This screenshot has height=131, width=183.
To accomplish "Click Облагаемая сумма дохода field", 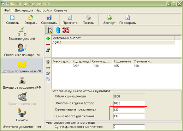I will click(129, 103).
